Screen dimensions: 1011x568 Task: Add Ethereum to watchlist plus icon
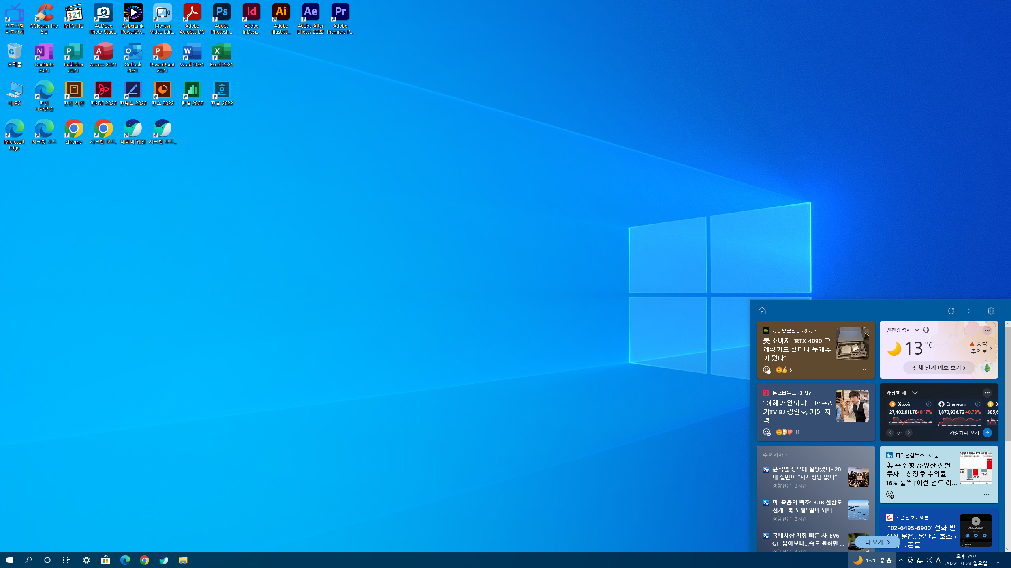[x=978, y=404]
